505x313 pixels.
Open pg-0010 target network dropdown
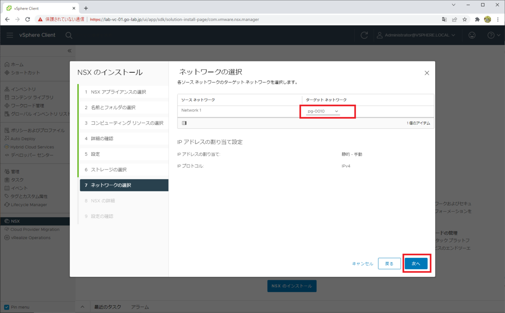[323, 111]
